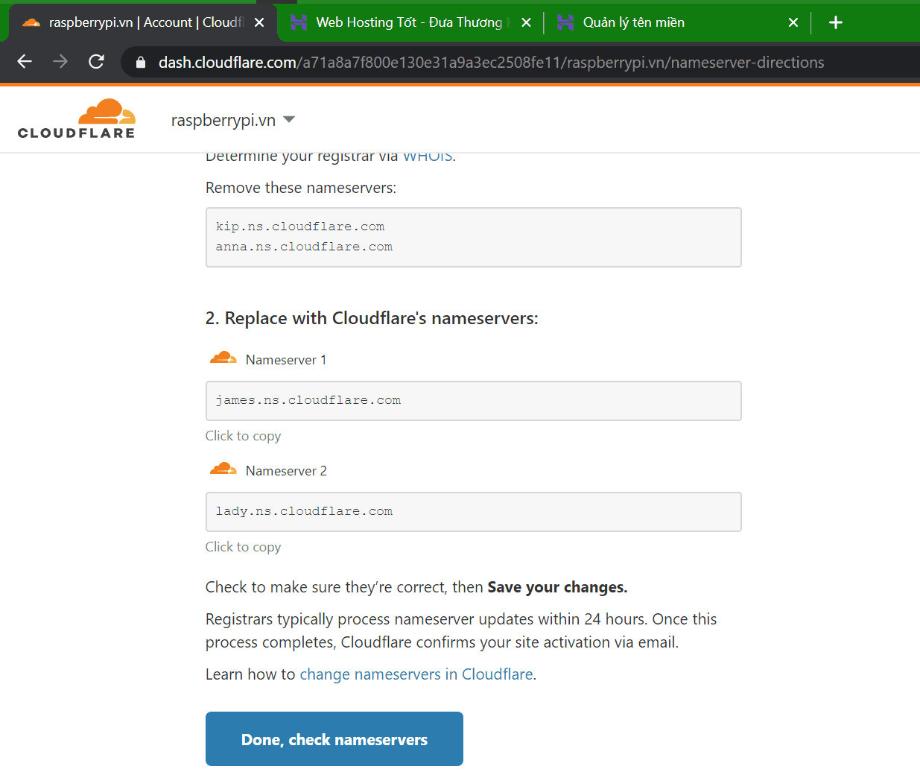Close the Quản lý tên miền tab
Viewport: 920px width, 772px height.
(793, 22)
